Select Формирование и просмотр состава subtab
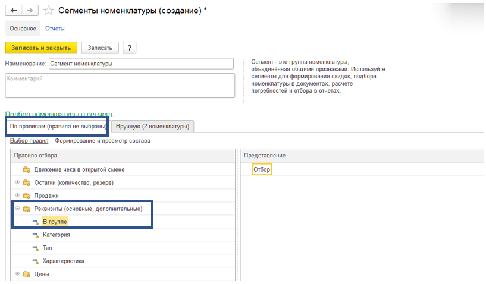 (x=102, y=141)
